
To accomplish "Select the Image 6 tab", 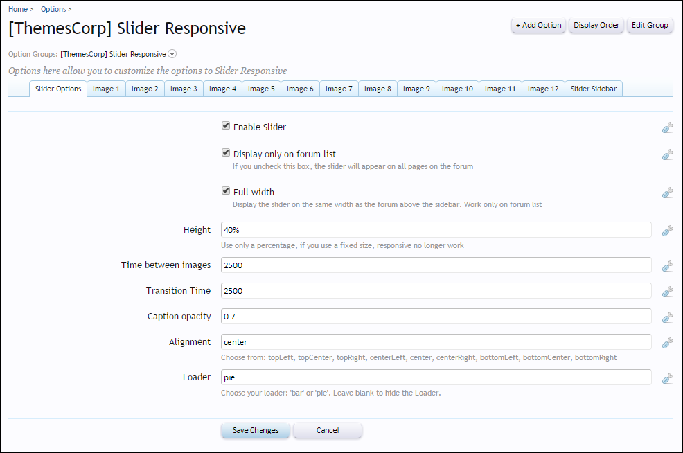I will tap(300, 89).
